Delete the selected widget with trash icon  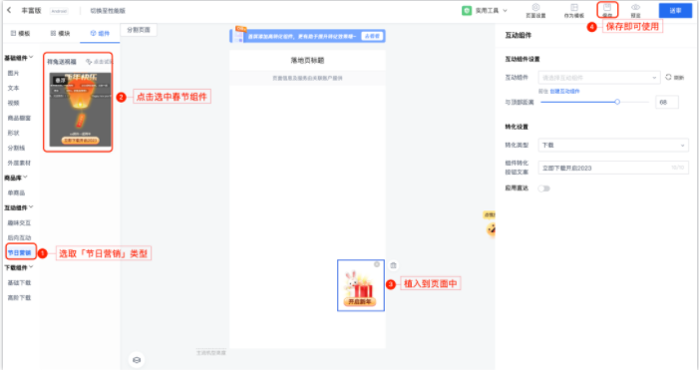pos(393,265)
